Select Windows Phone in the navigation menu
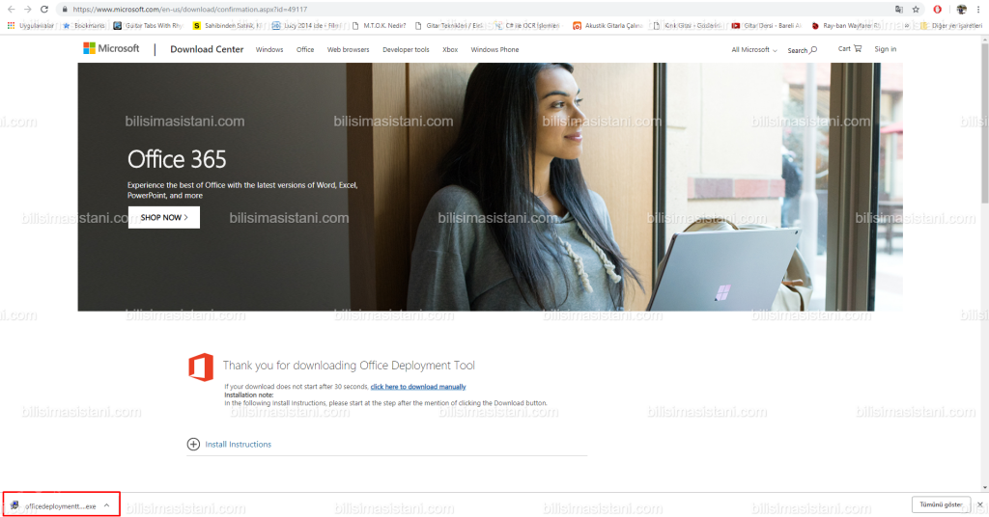The image size is (989, 517). point(494,50)
